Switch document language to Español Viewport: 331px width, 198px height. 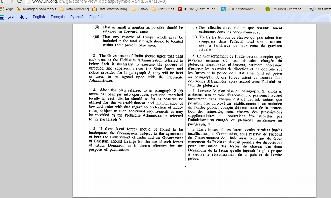click(x=96, y=17)
